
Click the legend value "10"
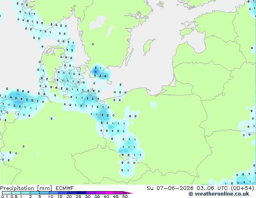point(50,196)
